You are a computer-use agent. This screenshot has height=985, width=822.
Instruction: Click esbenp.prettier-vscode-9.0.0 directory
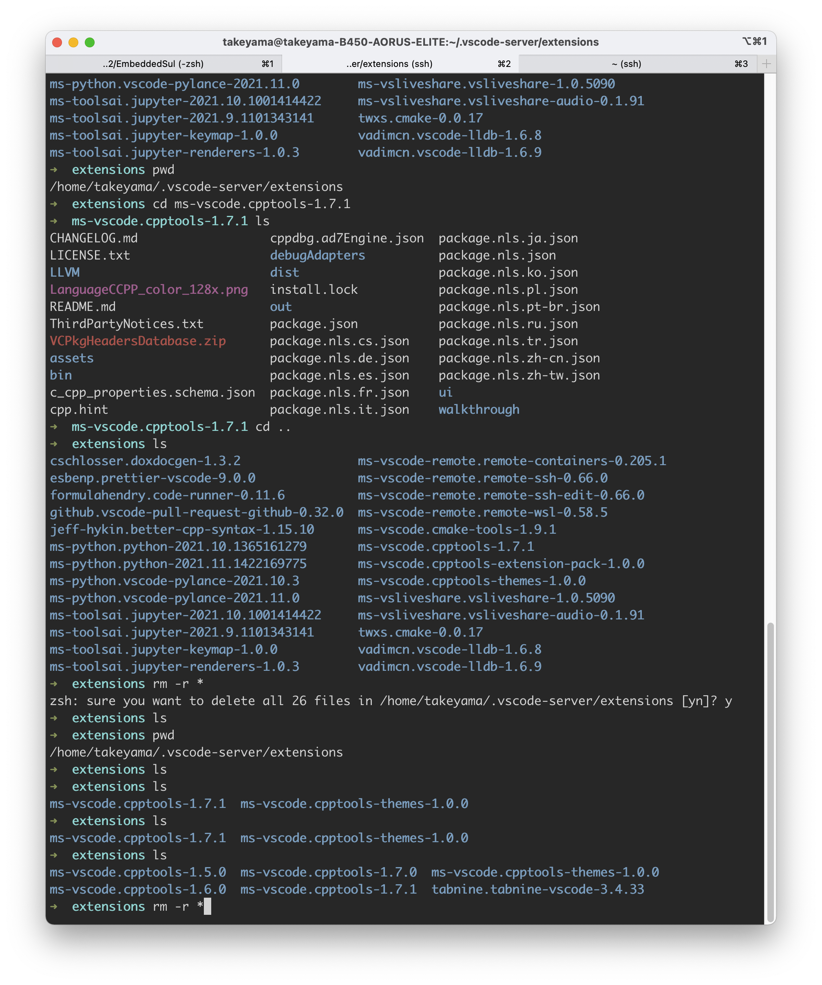(x=152, y=478)
